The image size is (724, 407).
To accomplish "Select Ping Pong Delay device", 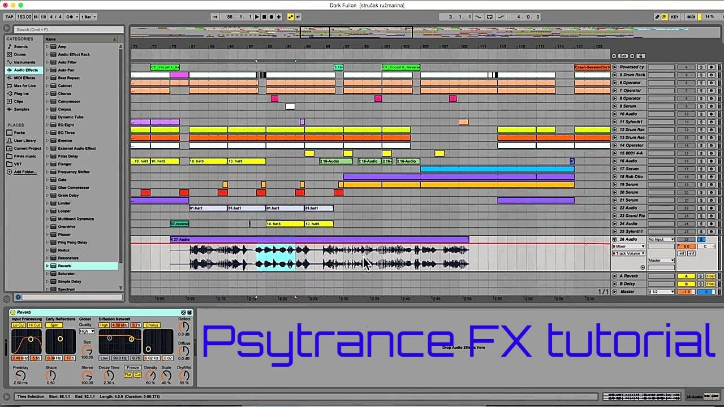I will pos(72,243).
